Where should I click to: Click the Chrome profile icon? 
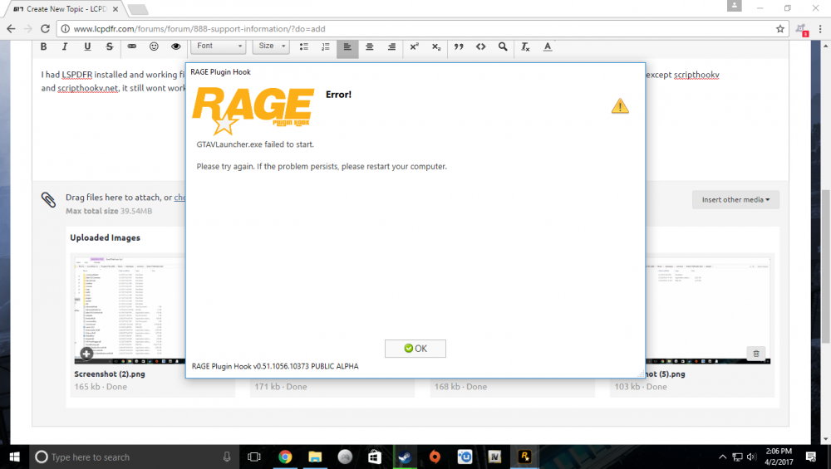point(734,6)
